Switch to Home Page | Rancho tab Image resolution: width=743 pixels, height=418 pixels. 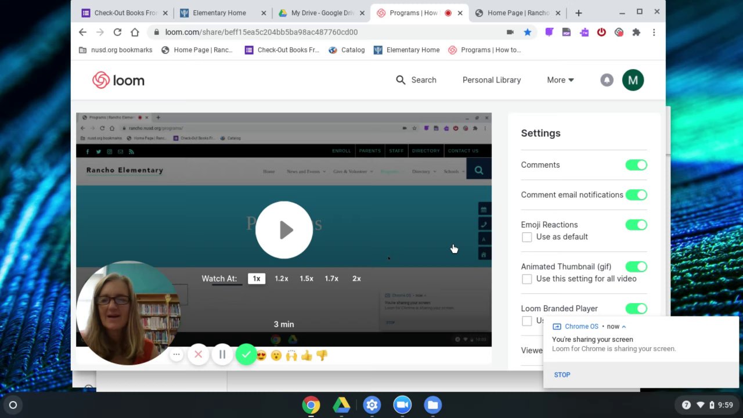(x=518, y=13)
